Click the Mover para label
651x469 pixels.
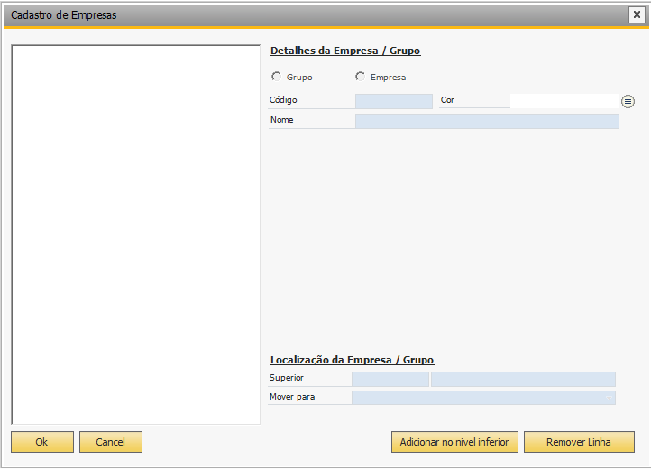tap(292, 397)
